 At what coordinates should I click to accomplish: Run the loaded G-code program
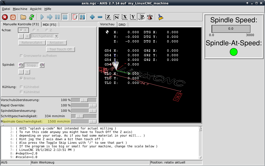(x=42, y=17)
